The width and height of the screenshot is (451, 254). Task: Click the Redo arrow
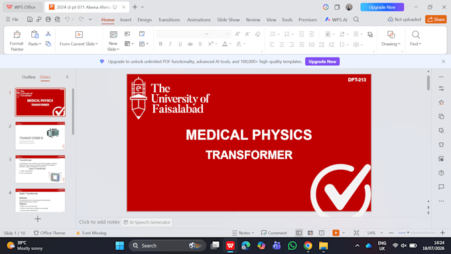[x=81, y=19]
